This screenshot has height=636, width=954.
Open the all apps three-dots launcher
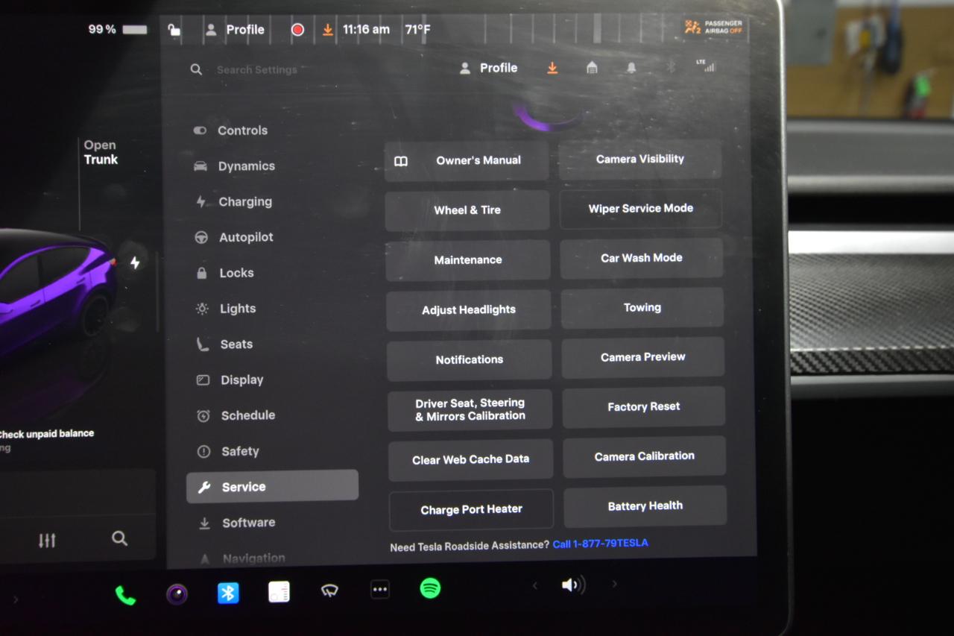(x=380, y=590)
